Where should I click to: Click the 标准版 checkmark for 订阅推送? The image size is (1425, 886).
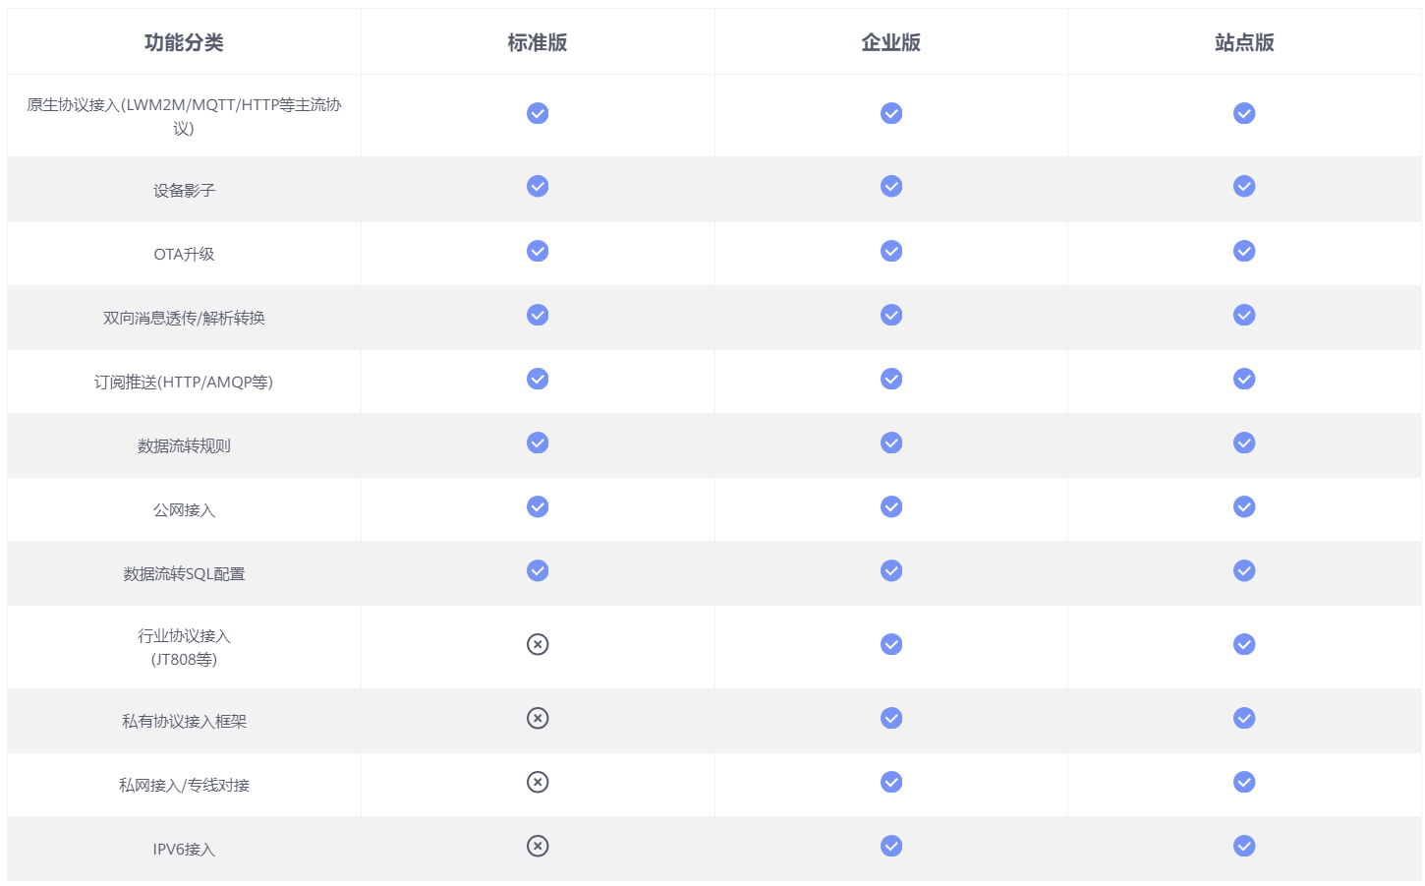click(x=538, y=380)
